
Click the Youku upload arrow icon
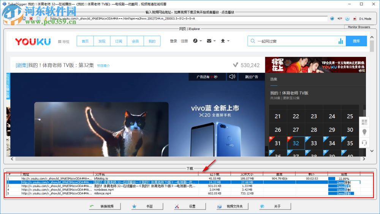click(x=223, y=41)
